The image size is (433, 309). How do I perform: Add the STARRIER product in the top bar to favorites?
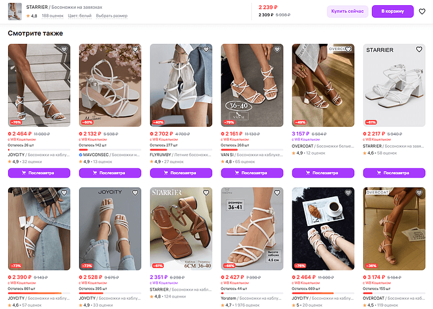(422, 12)
